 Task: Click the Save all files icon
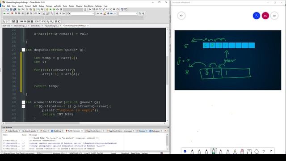coord(15,9)
